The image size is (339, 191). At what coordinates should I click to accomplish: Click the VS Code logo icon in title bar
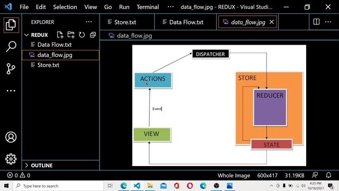pos(8,7)
